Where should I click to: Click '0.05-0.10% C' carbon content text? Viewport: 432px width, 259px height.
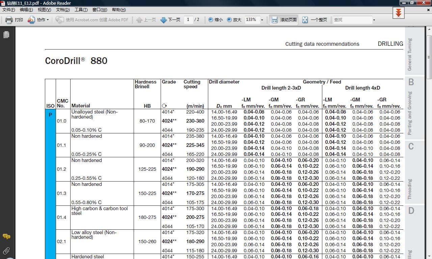86,130
